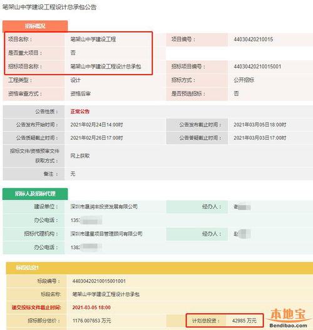This screenshot has width=313, height=330.
Task: Click the 计划总投资 label
Action: click(x=206, y=321)
